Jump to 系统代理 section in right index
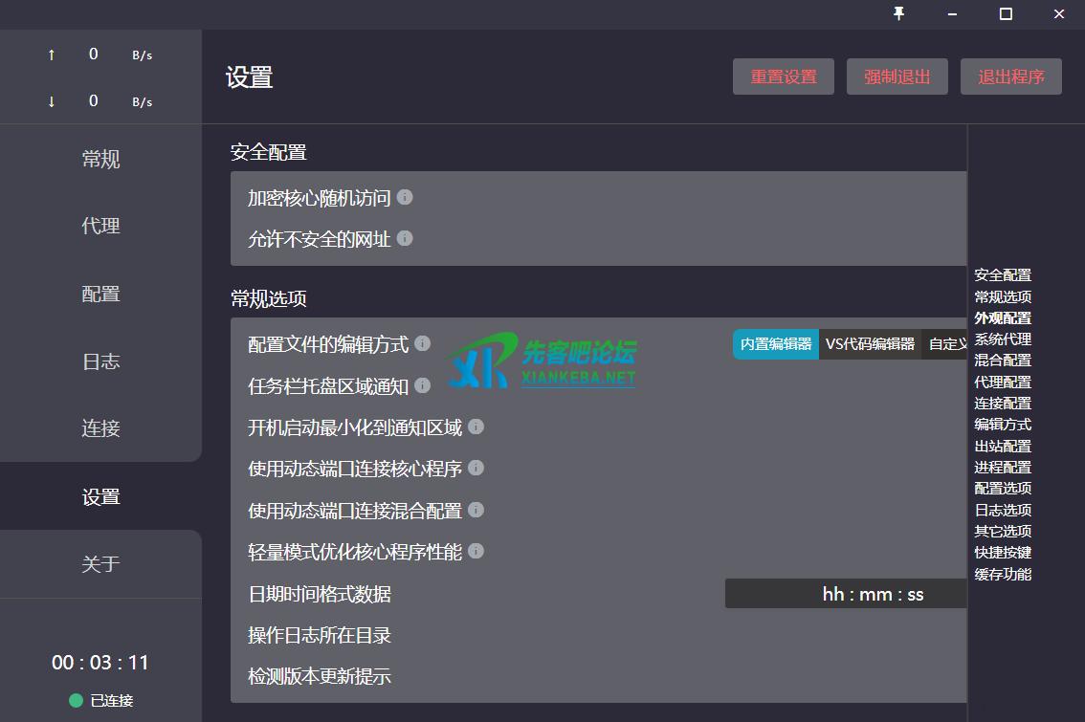The height and width of the screenshot is (722, 1085). (1003, 339)
